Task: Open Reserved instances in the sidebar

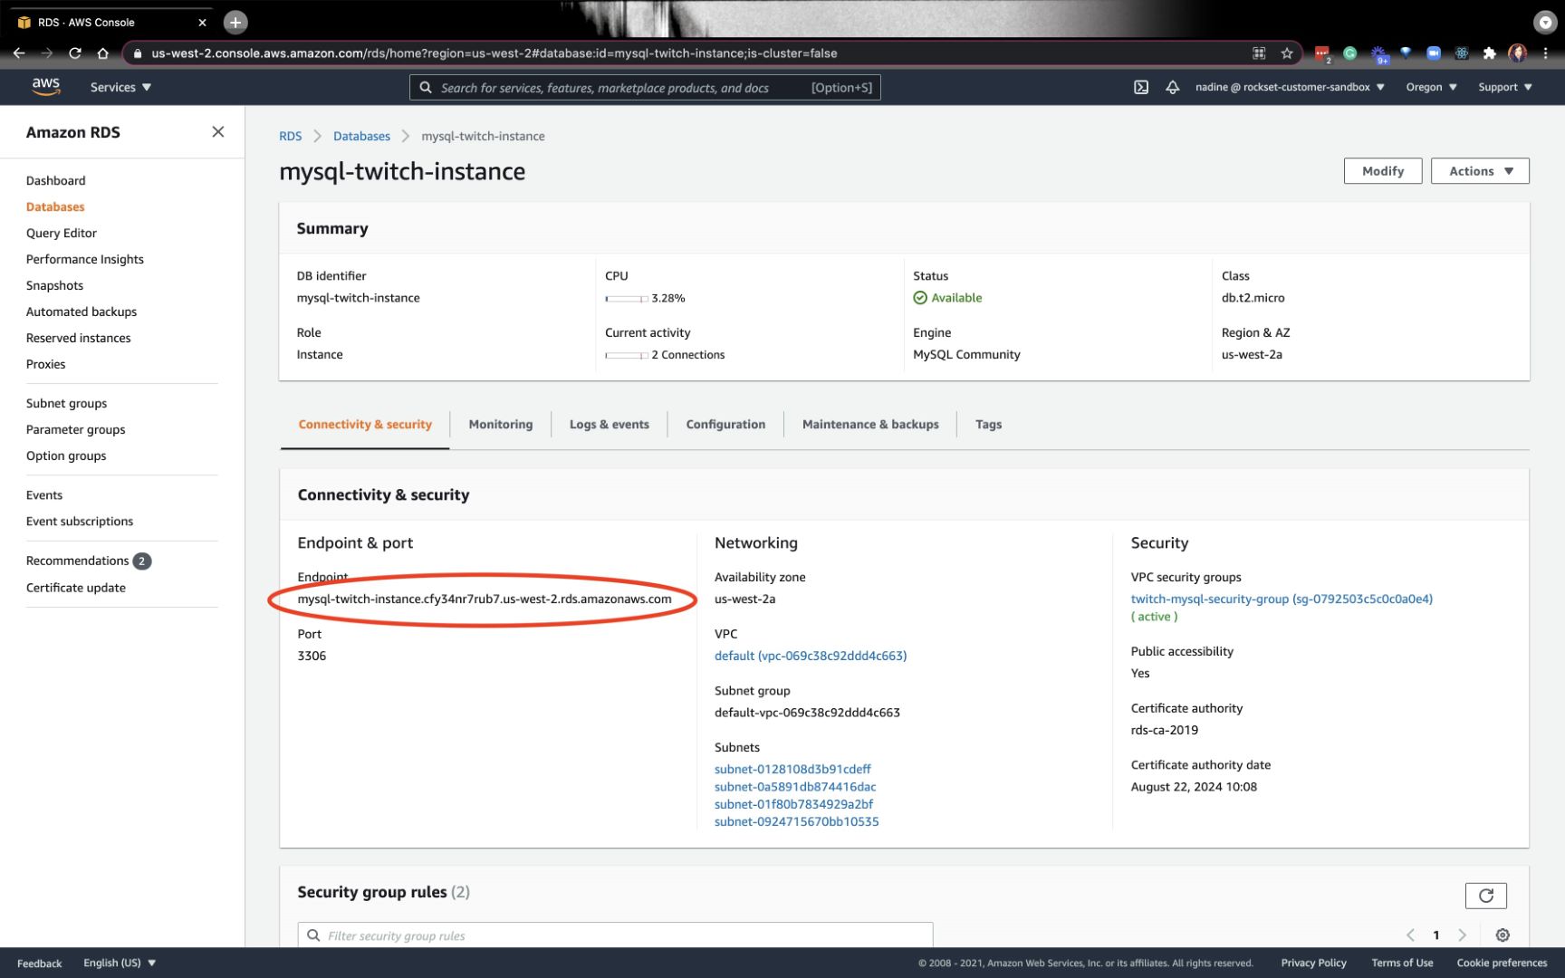Action: [79, 339]
